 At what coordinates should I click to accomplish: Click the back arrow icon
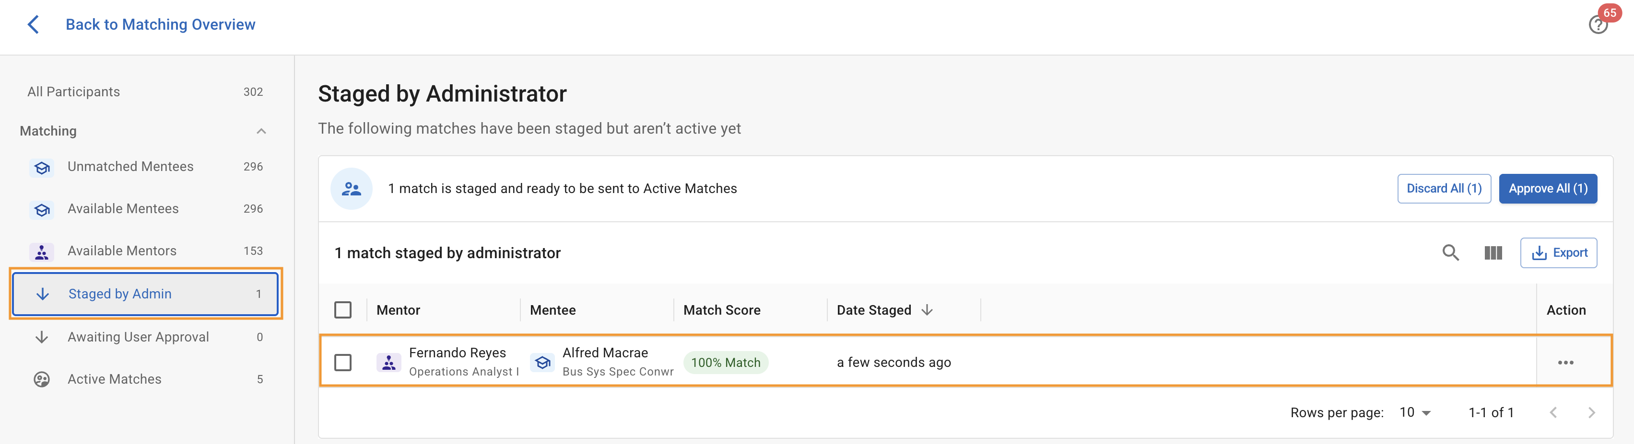[x=34, y=25]
